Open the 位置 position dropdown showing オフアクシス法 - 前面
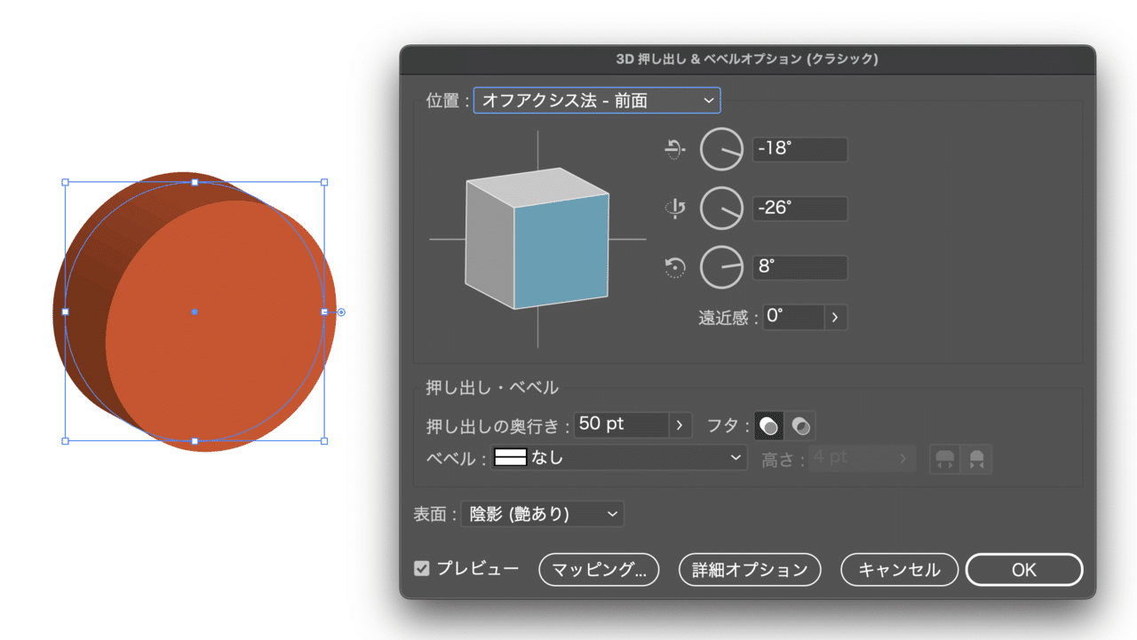This screenshot has width=1137, height=640. point(596,100)
